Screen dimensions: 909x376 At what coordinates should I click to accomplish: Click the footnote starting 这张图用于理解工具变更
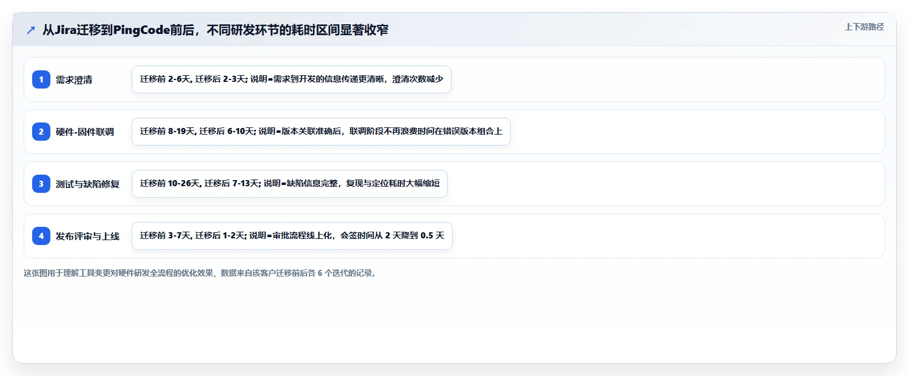[201, 273]
